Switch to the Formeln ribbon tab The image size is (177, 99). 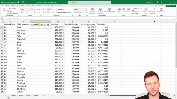point(28,6)
